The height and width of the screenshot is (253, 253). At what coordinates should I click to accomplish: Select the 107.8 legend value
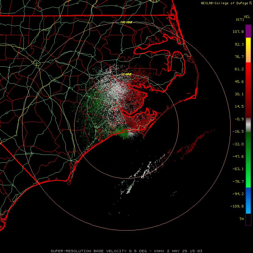[x=238, y=31]
